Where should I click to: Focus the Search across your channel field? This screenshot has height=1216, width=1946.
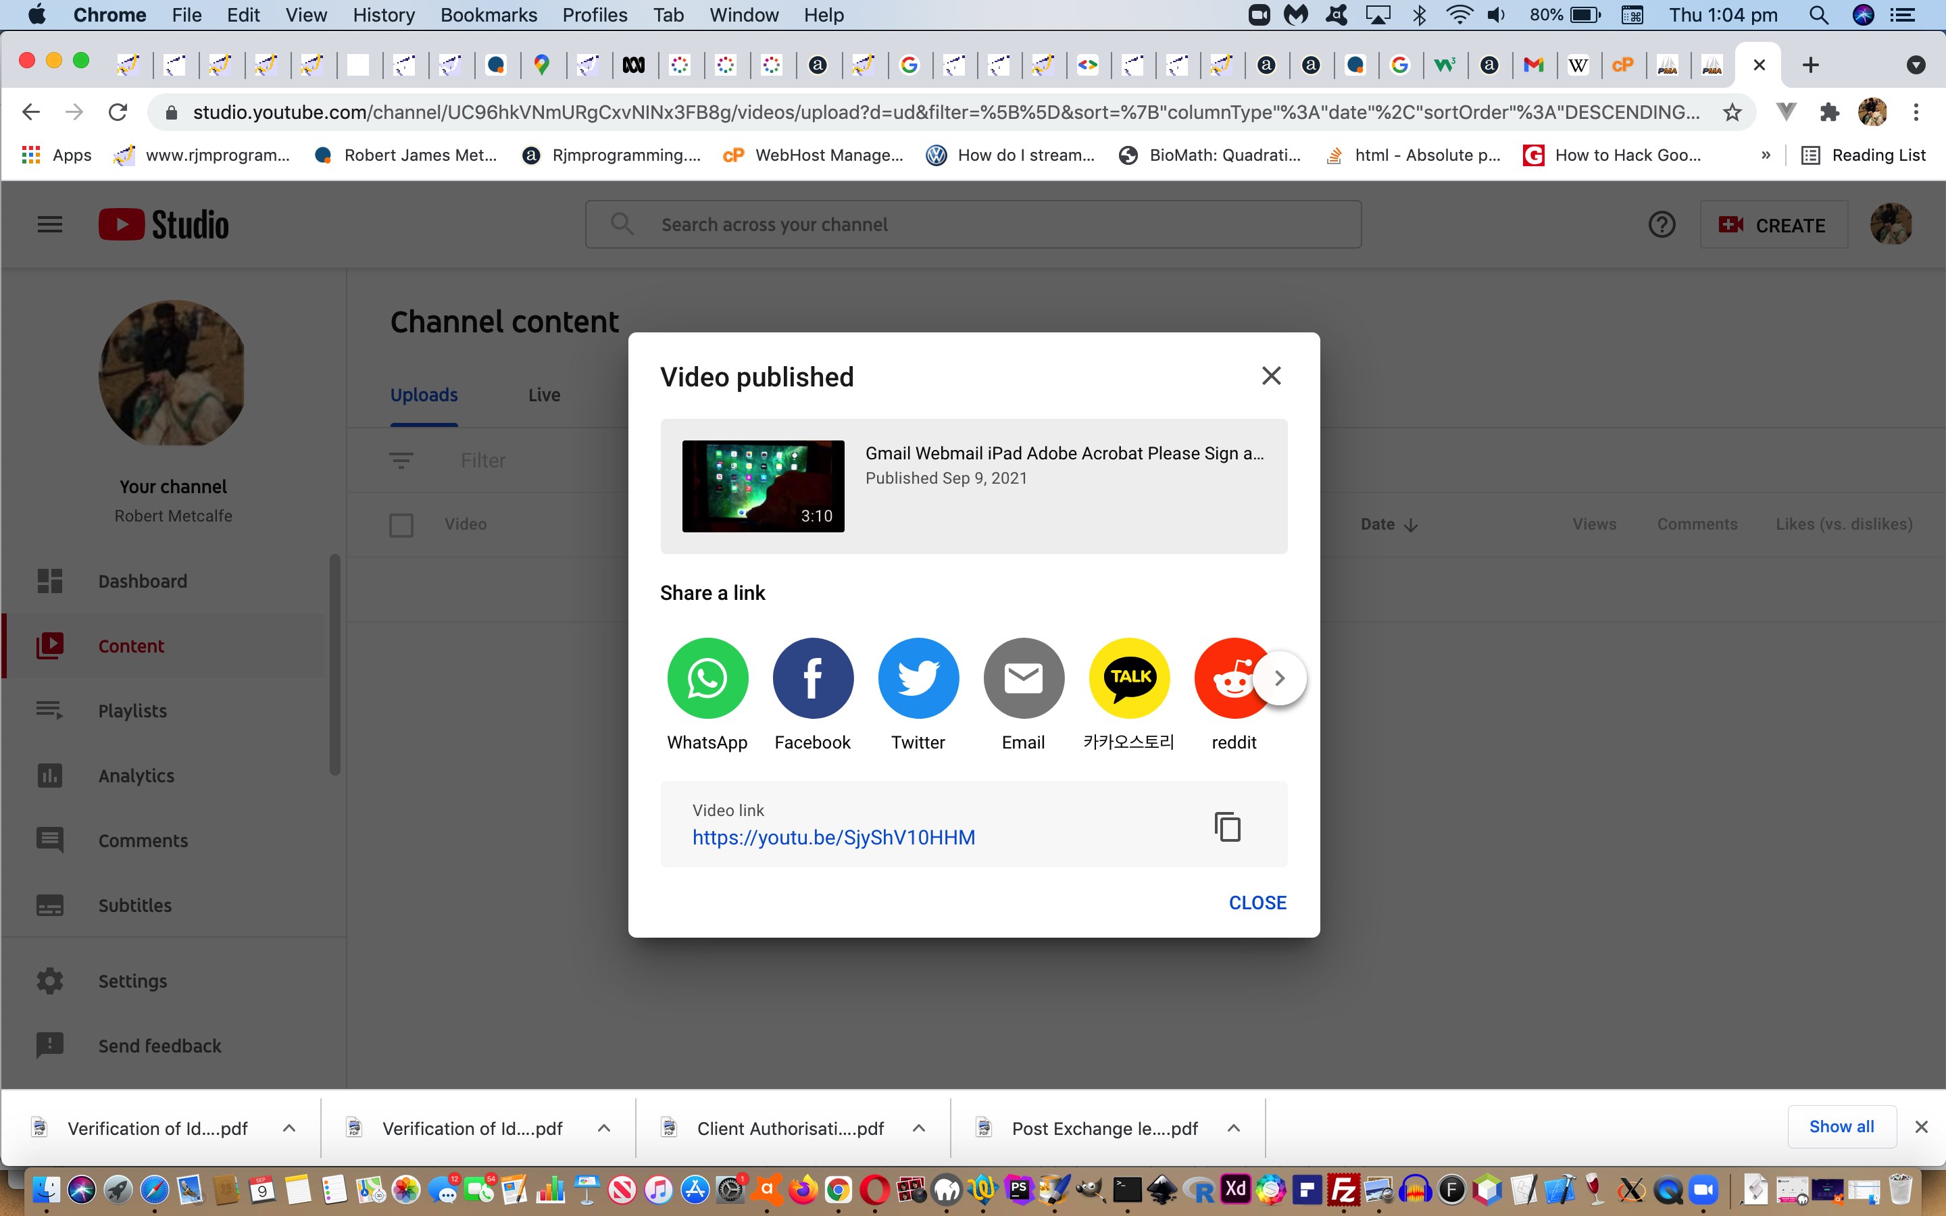click(x=973, y=224)
